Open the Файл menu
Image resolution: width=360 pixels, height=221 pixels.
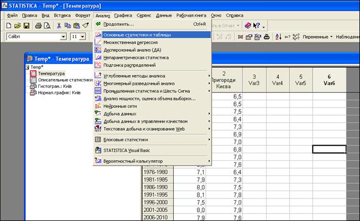click(x=12, y=15)
